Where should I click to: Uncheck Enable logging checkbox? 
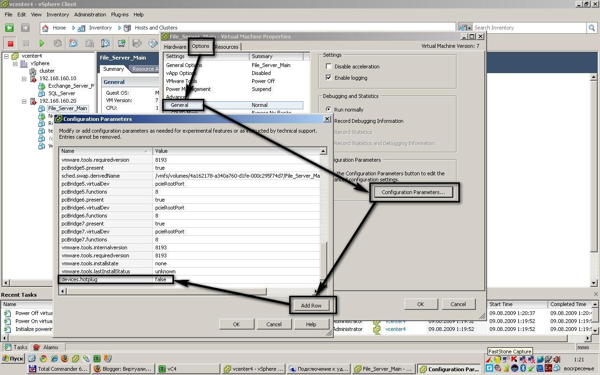[329, 78]
